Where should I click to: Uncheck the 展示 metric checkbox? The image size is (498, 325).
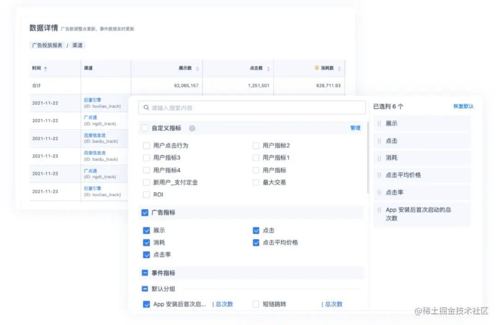(x=147, y=230)
